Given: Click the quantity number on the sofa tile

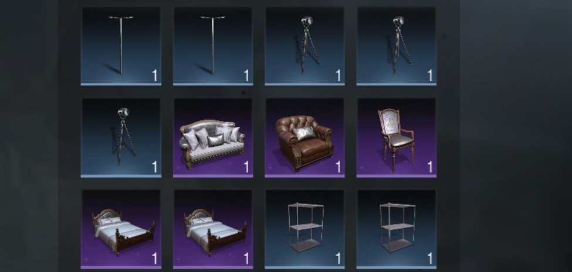Looking at the screenshot, I should (246, 167).
